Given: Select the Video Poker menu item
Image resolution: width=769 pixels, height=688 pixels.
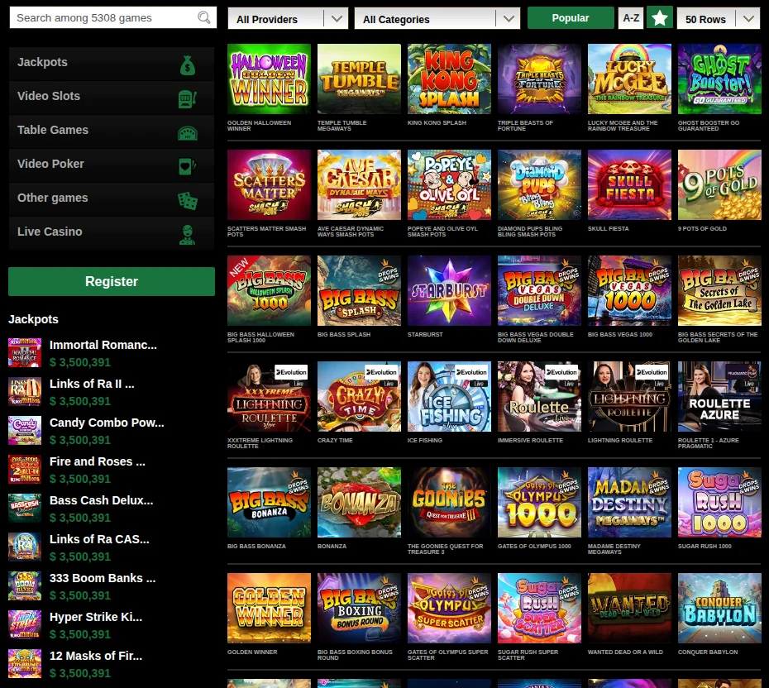Looking at the screenshot, I should click(x=112, y=165).
